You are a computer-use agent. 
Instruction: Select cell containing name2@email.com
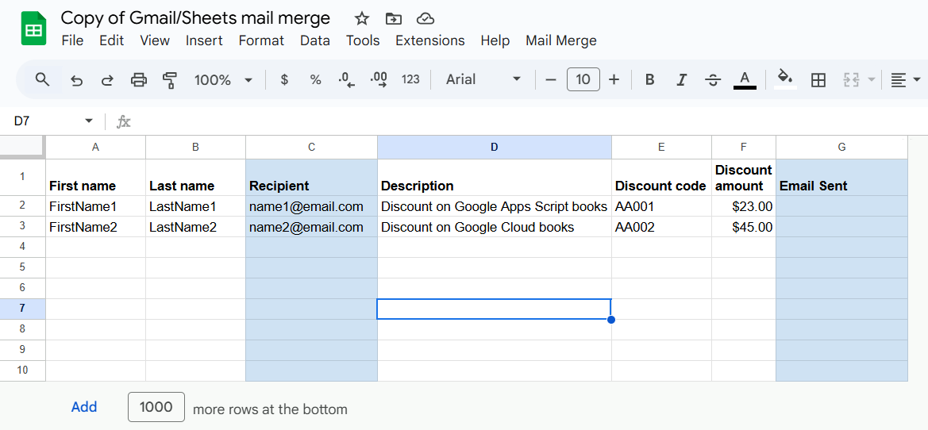coord(312,227)
